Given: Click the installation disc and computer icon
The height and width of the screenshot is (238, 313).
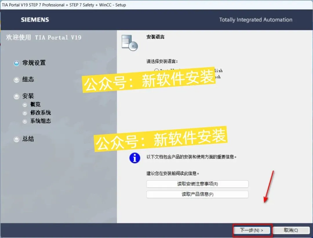Looking at the screenshot, I should coord(130,43).
